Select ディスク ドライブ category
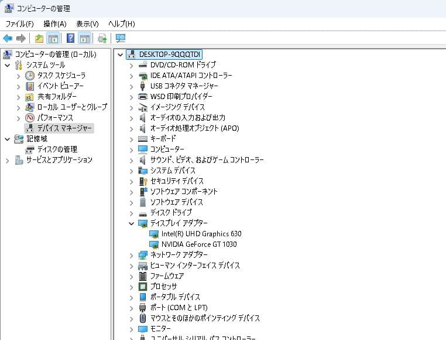The image size is (446, 340). click(x=171, y=212)
